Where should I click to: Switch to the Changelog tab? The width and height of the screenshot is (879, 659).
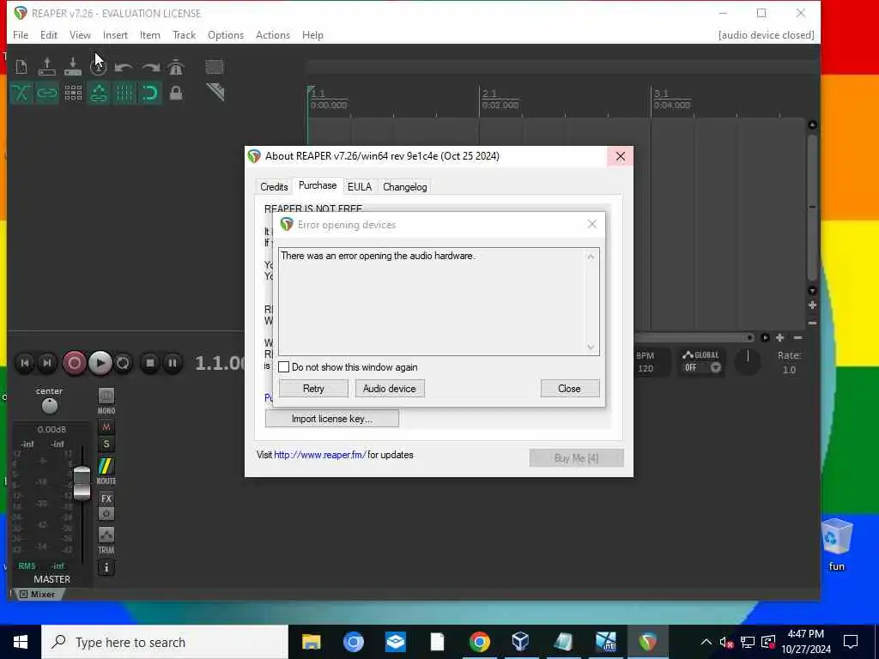click(x=405, y=186)
